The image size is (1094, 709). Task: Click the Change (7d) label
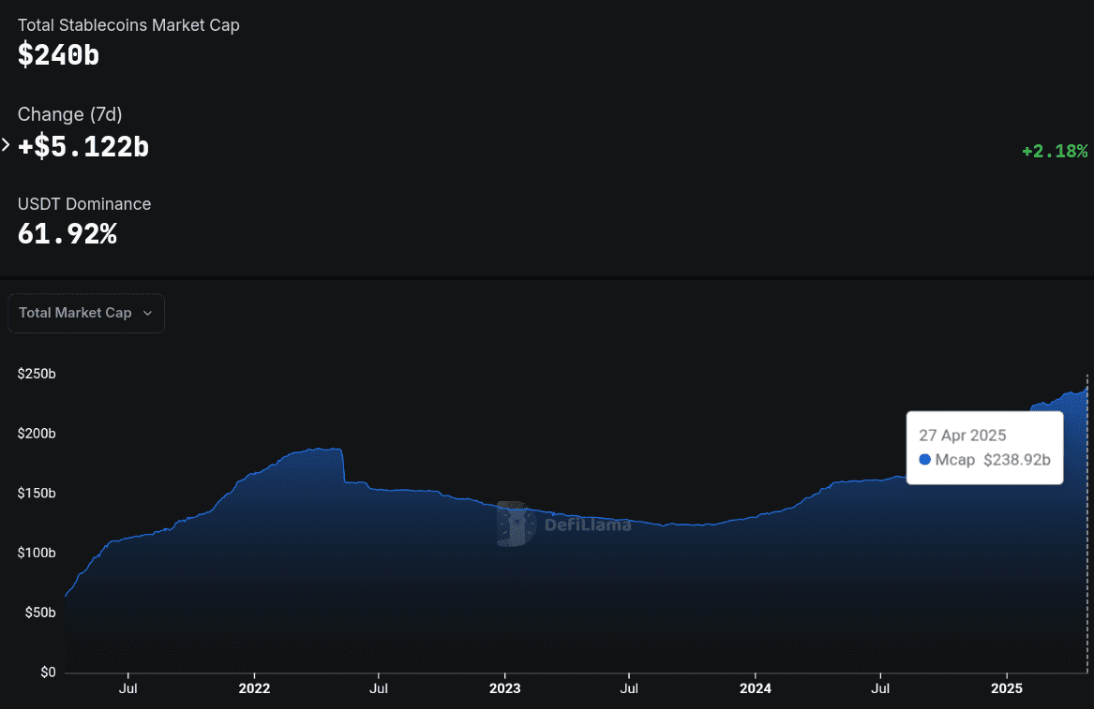[69, 113]
